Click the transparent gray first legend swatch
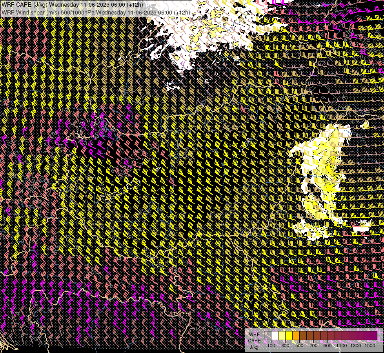The image size is (384, 353). 268,336
